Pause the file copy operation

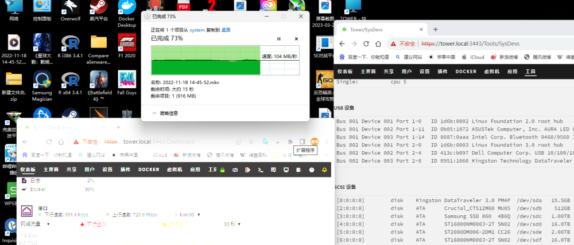point(278,39)
